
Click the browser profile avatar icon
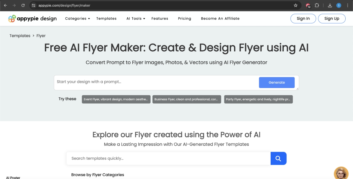pyautogui.click(x=339, y=5)
